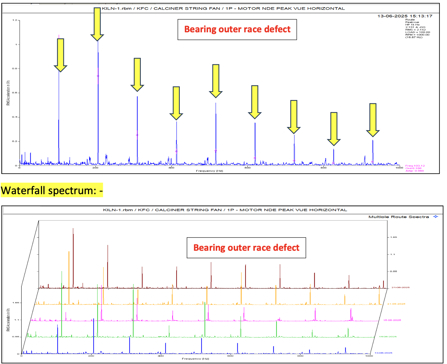Click the "Multiple Route Spectra" label
The width and height of the screenshot is (447, 364).
point(399,217)
